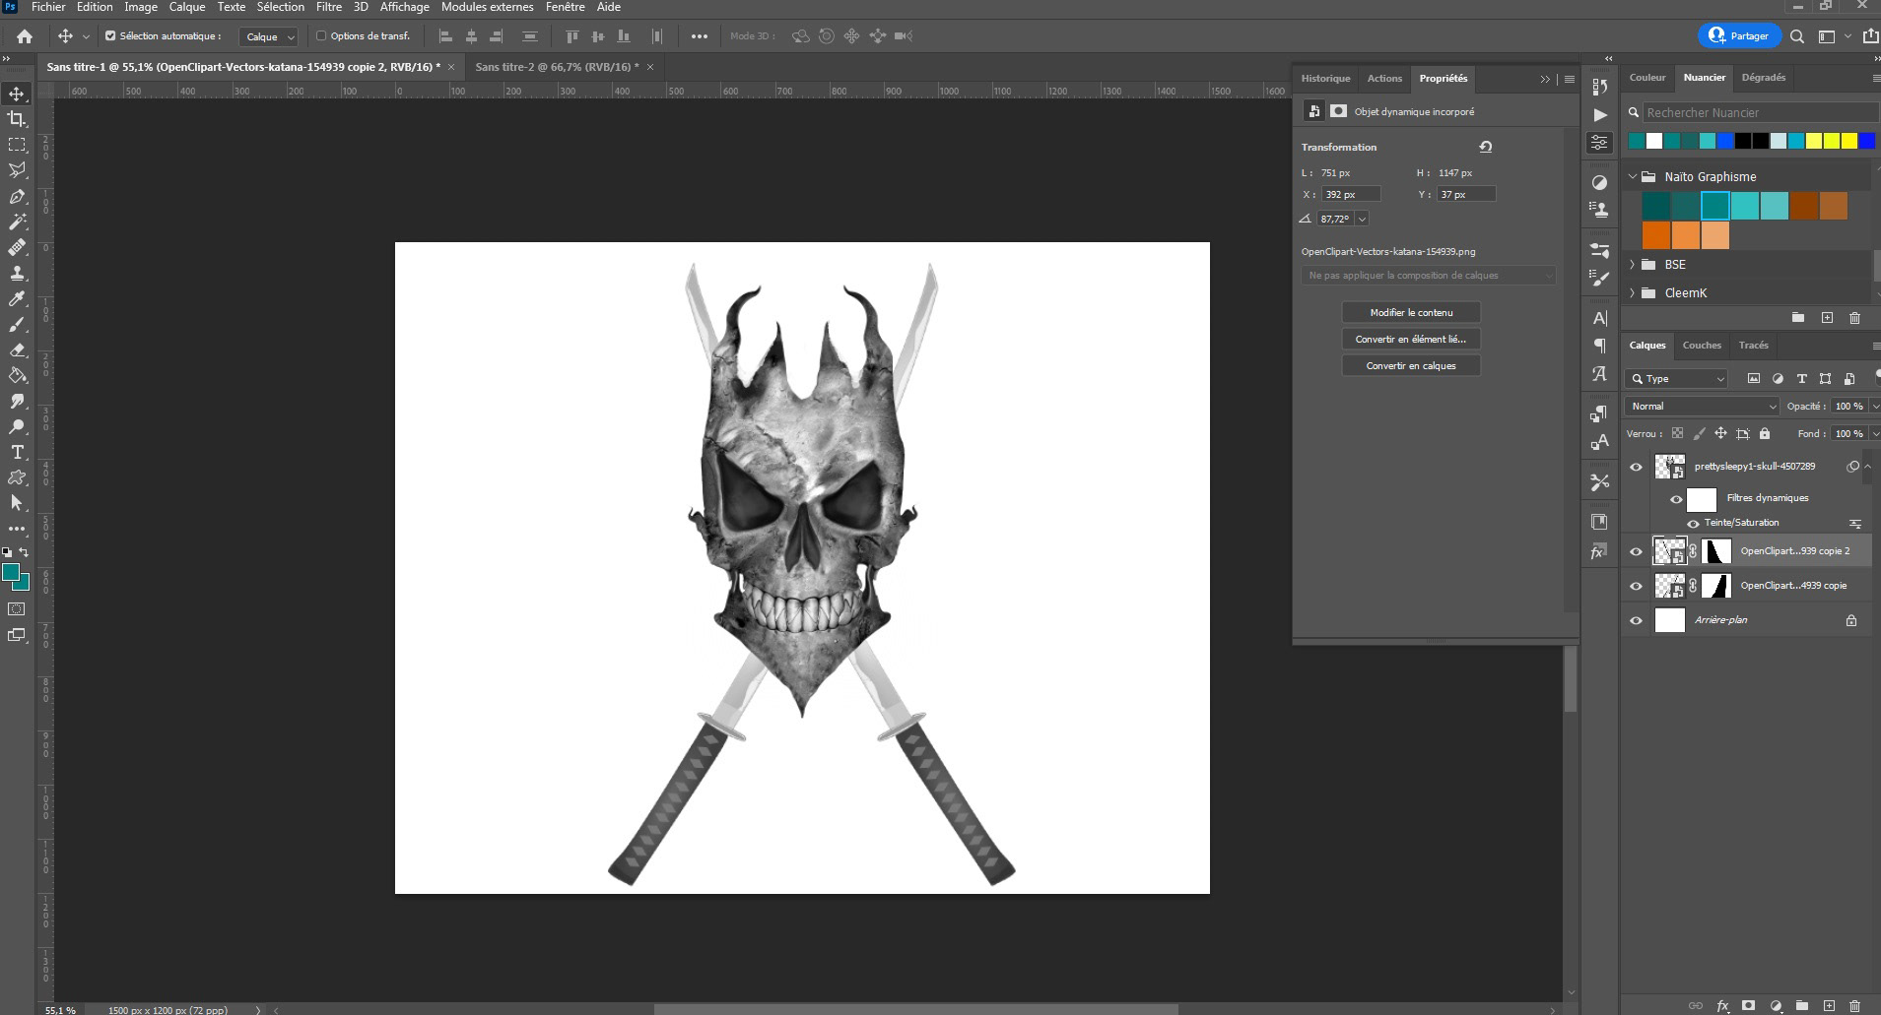
Task: Pick the white swatch in recent colors
Action: click(x=1654, y=141)
